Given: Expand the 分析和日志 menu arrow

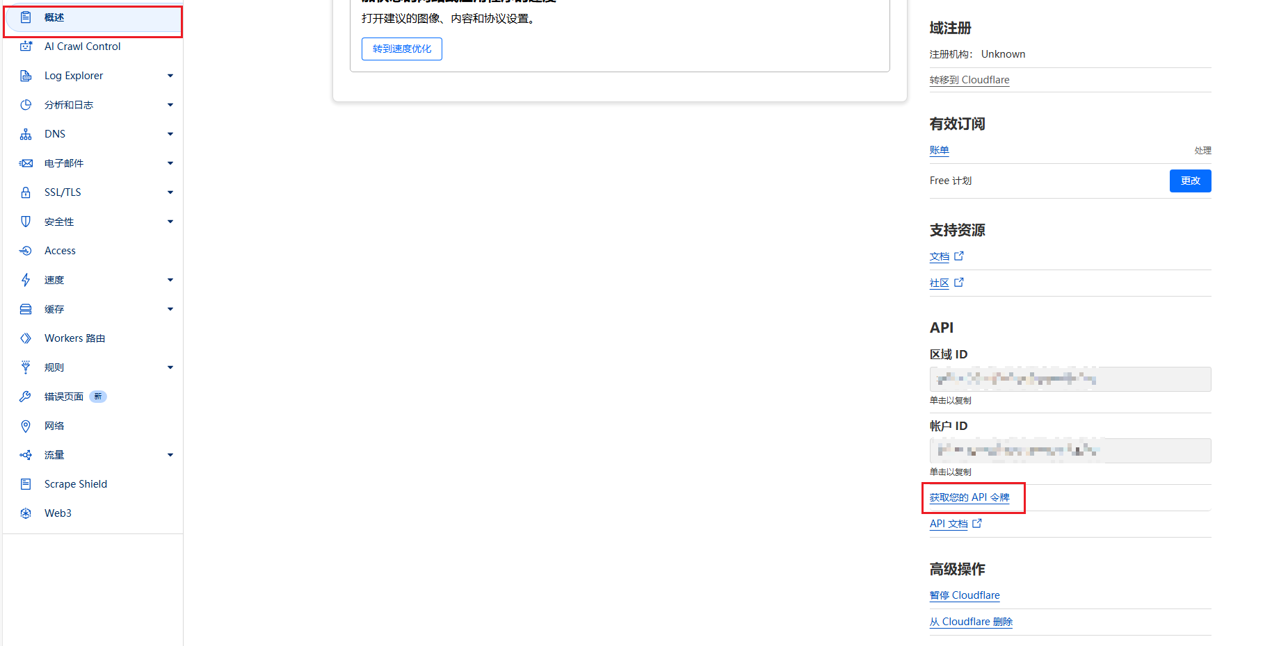Looking at the screenshot, I should [x=170, y=105].
